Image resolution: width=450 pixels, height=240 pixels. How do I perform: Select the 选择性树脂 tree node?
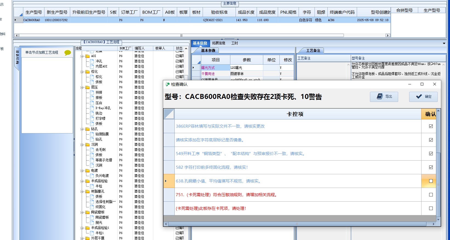(x=106, y=202)
